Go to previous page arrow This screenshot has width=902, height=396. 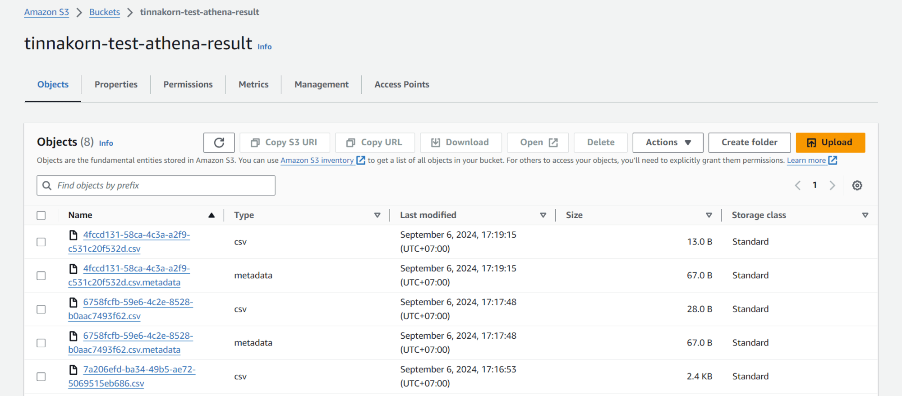(x=797, y=185)
